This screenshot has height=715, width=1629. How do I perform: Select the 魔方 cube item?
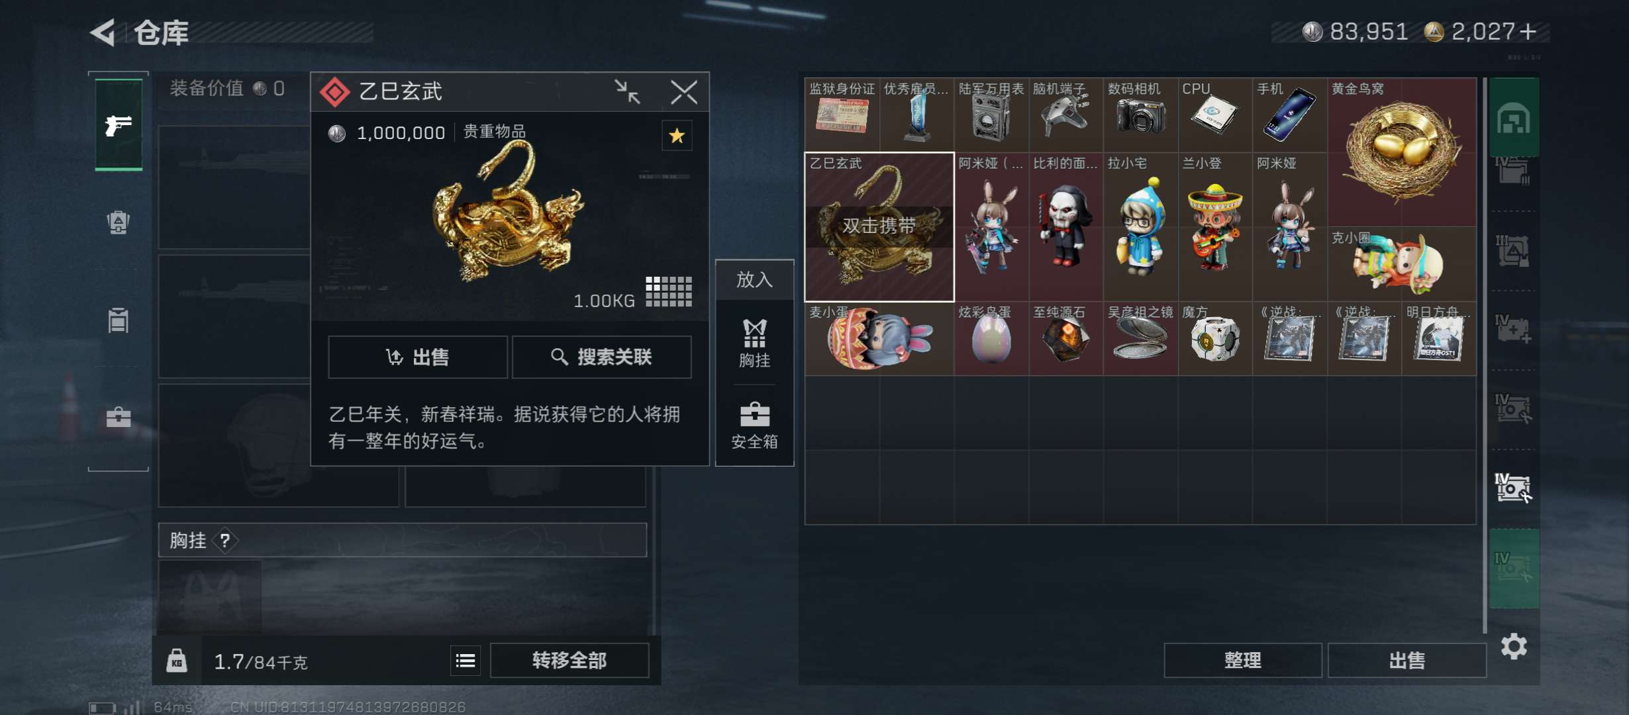(x=1215, y=339)
